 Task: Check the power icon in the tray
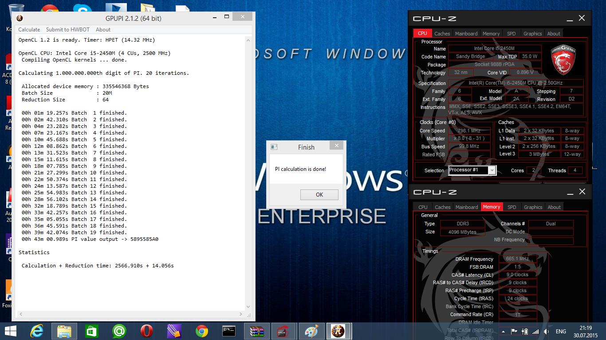click(x=525, y=331)
